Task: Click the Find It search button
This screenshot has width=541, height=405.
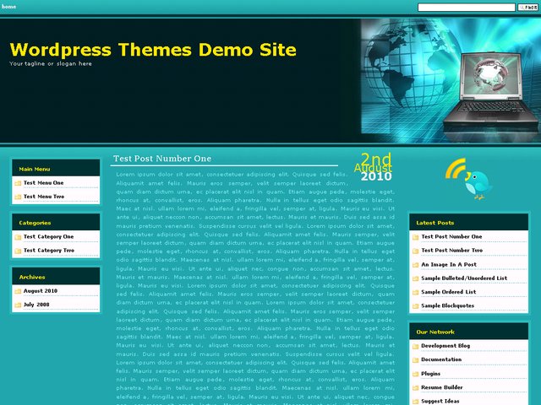Action: tap(527, 8)
